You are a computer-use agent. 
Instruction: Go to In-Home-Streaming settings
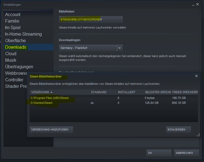coord(29,34)
